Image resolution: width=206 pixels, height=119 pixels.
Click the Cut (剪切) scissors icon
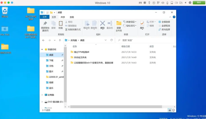pos(66,22)
